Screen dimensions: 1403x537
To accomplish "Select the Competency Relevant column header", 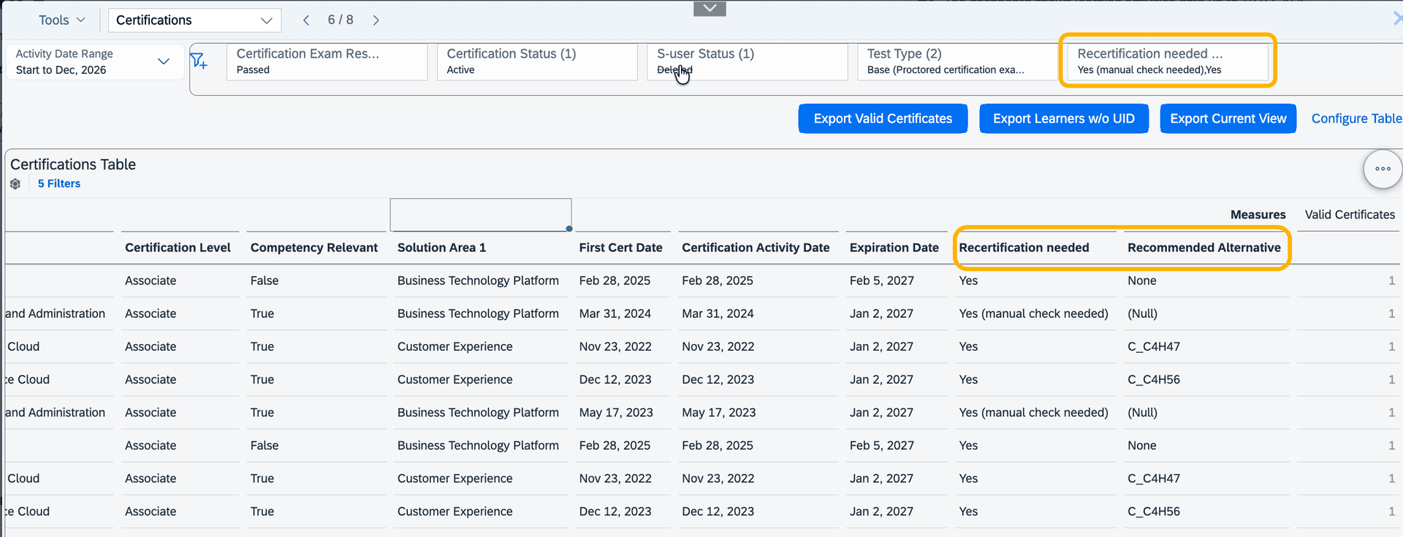I will 314,248.
